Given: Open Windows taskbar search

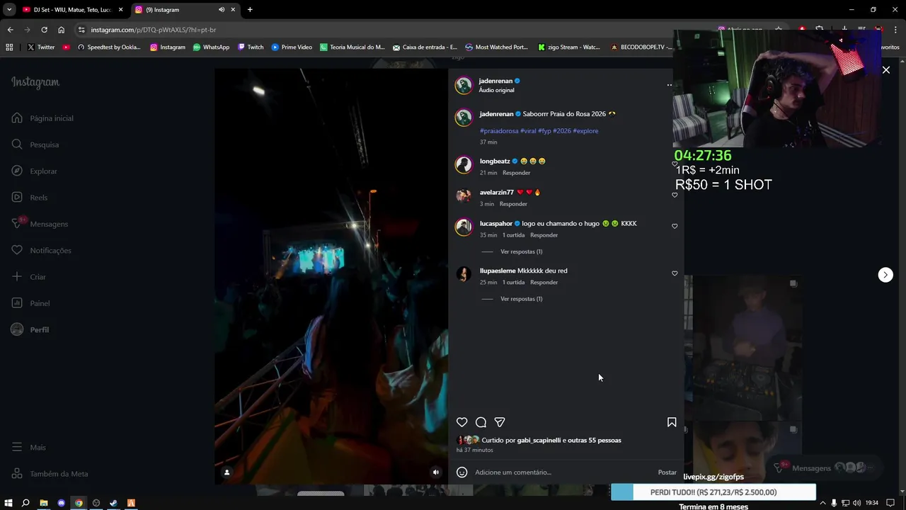Looking at the screenshot, I should pos(25,503).
